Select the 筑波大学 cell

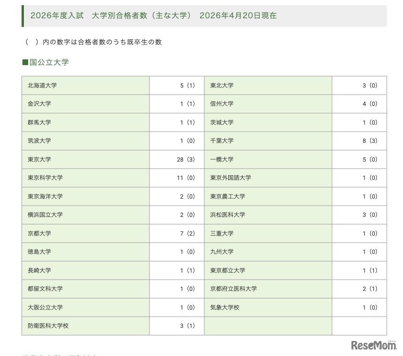pyautogui.click(x=86, y=141)
